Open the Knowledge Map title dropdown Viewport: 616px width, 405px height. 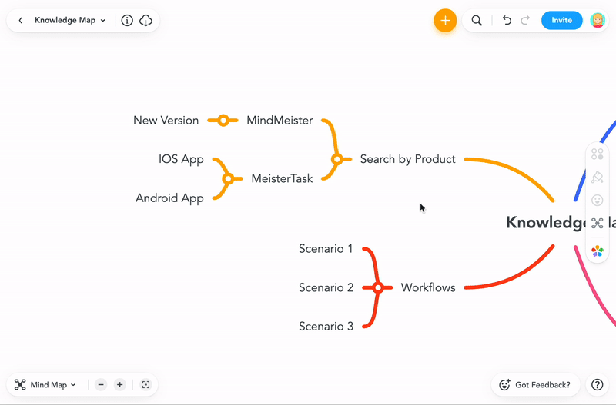pyautogui.click(x=70, y=21)
